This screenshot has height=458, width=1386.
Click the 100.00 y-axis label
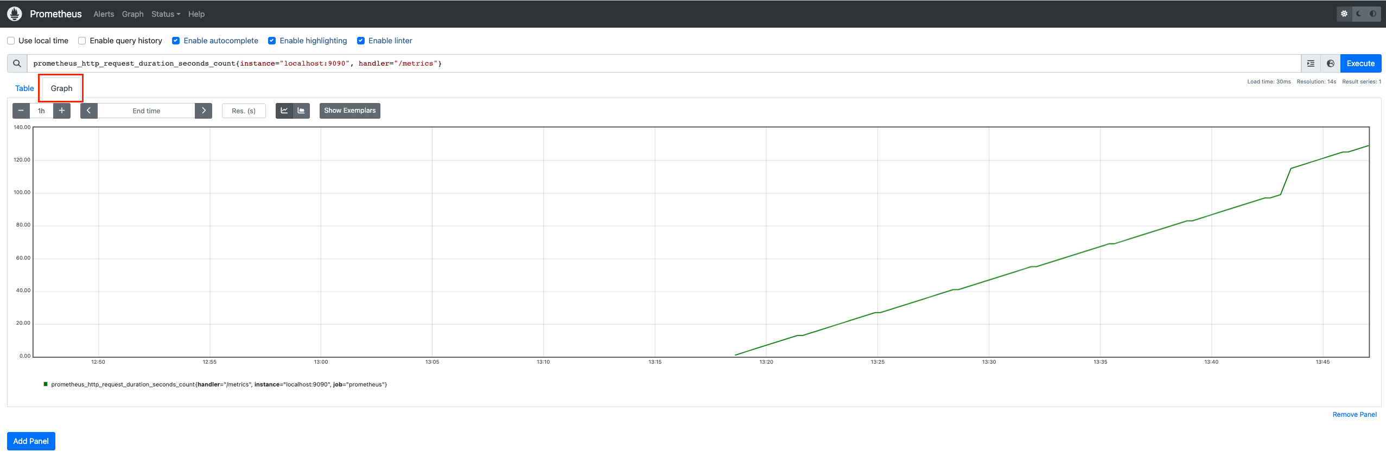click(x=22, y=192)
